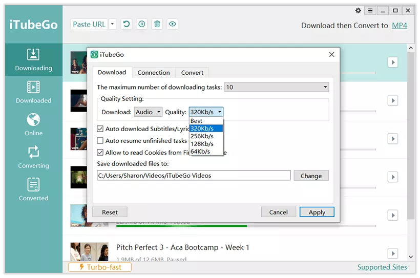Toggle the eye private mode icon

(173, 24)
